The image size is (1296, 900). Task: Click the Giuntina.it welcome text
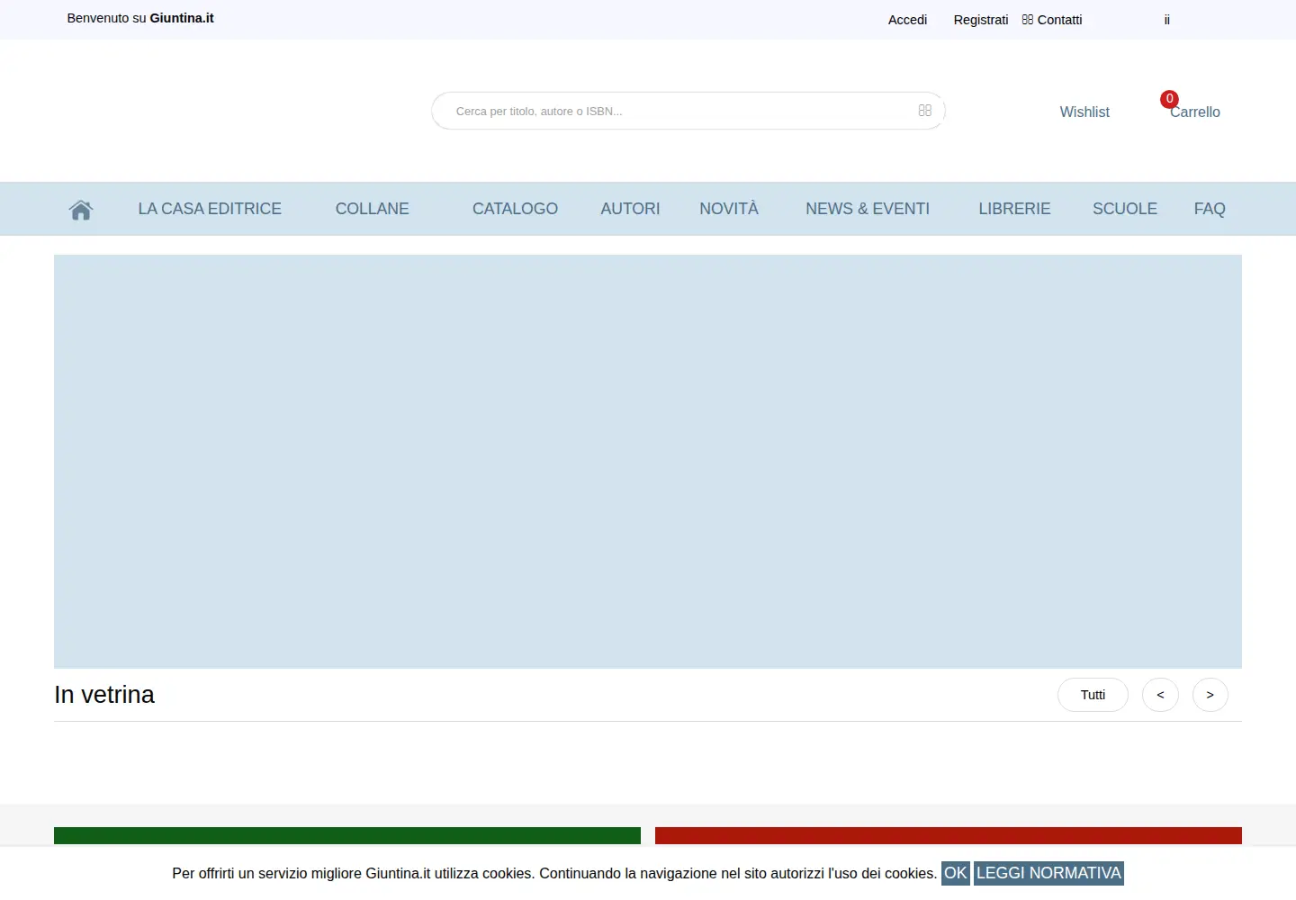point(140,18)
